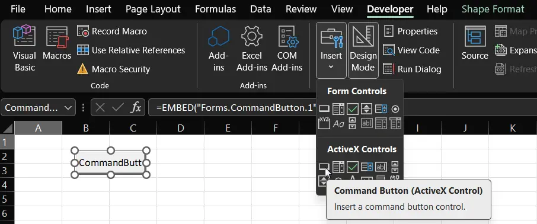Click the Insert Function fx button
Viewport: 537px width, 224px height.
136,108
